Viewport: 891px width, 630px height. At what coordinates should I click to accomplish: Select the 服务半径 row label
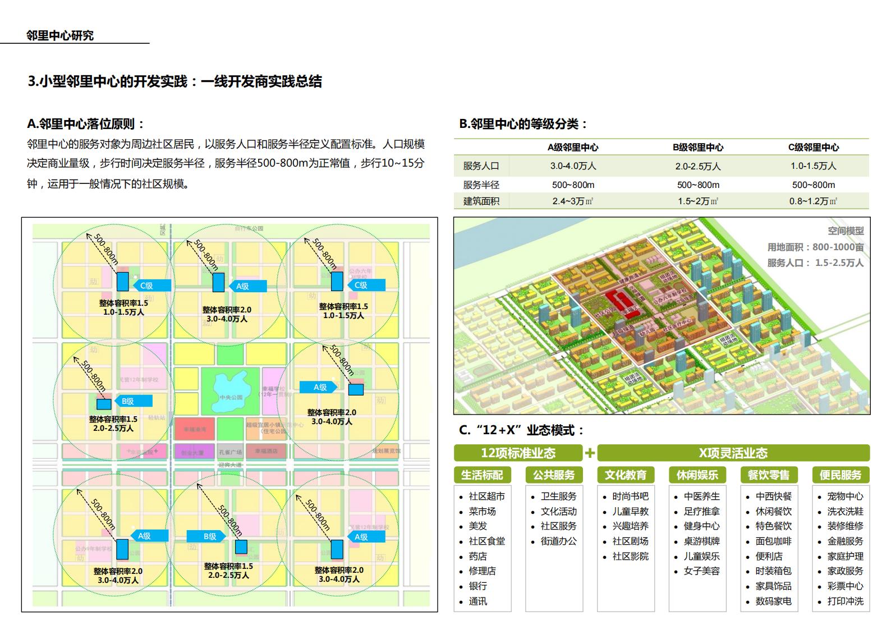point(481,185)
